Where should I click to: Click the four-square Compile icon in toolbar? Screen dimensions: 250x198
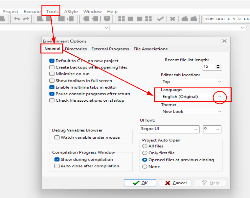click(121, 19)
